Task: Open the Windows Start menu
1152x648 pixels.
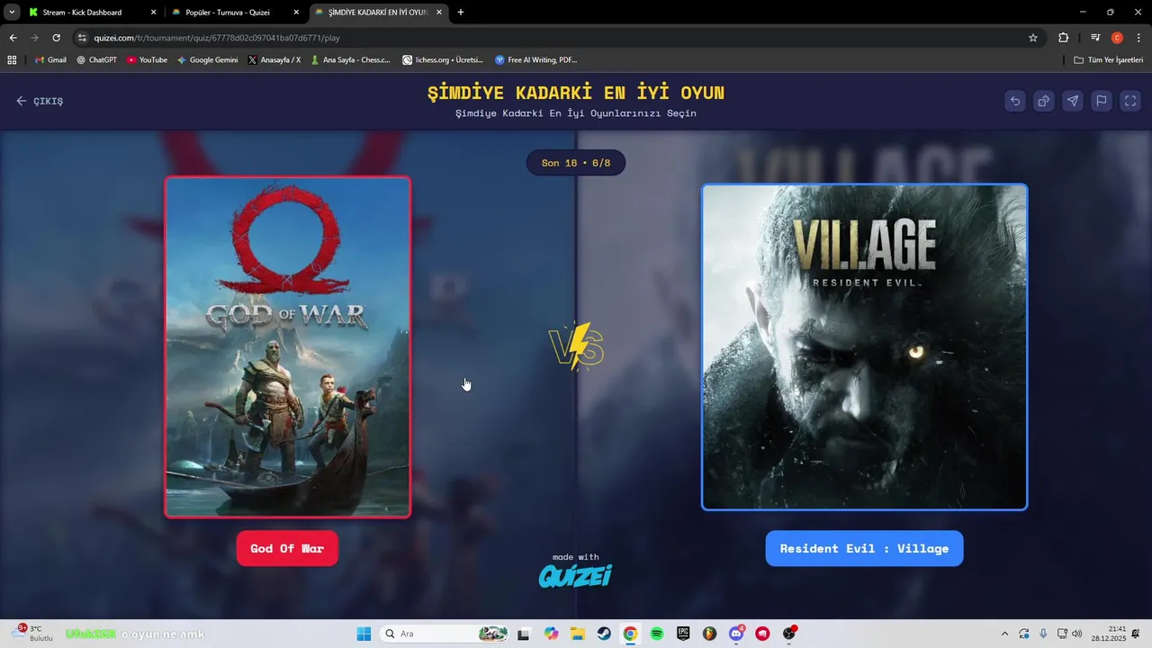Action: (364, 634)
